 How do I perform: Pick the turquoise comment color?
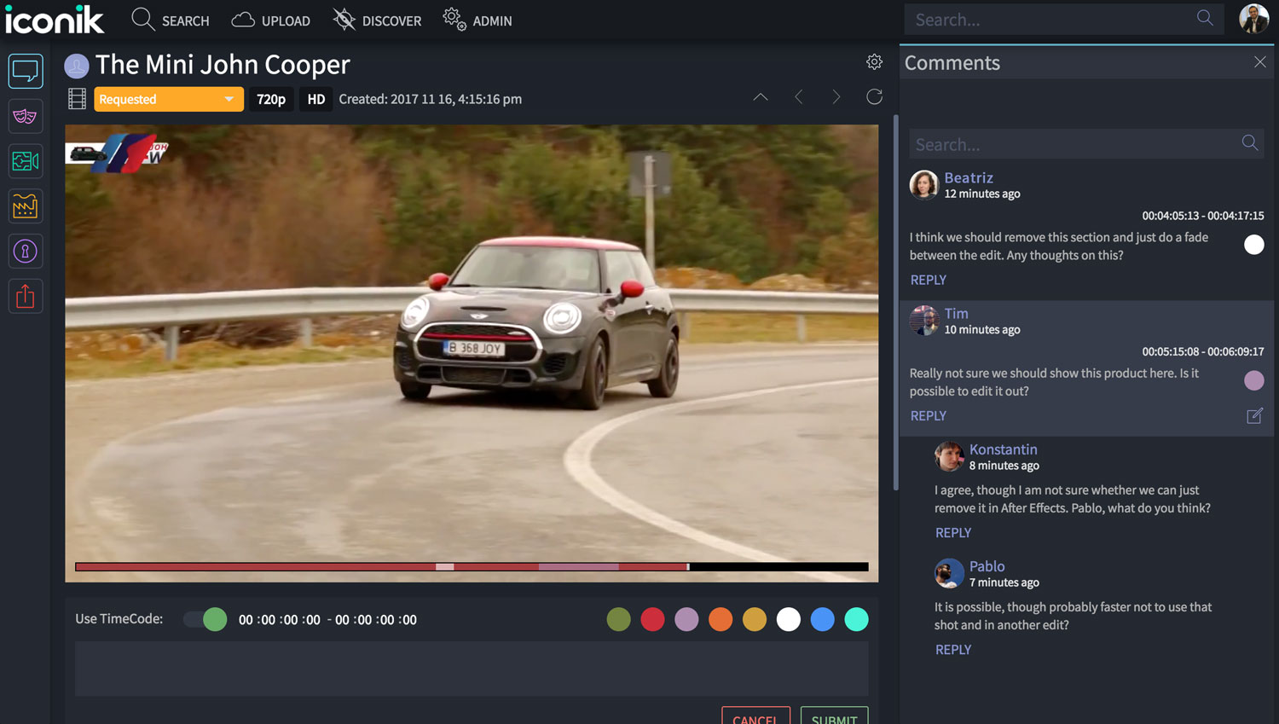point(856,619)
